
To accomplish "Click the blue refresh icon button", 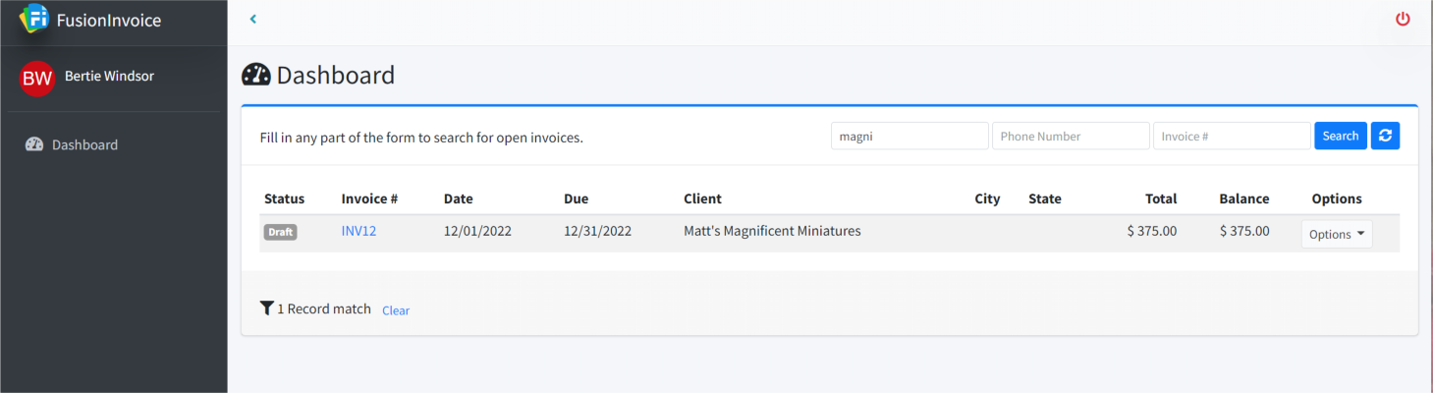I will point(1385,136).
